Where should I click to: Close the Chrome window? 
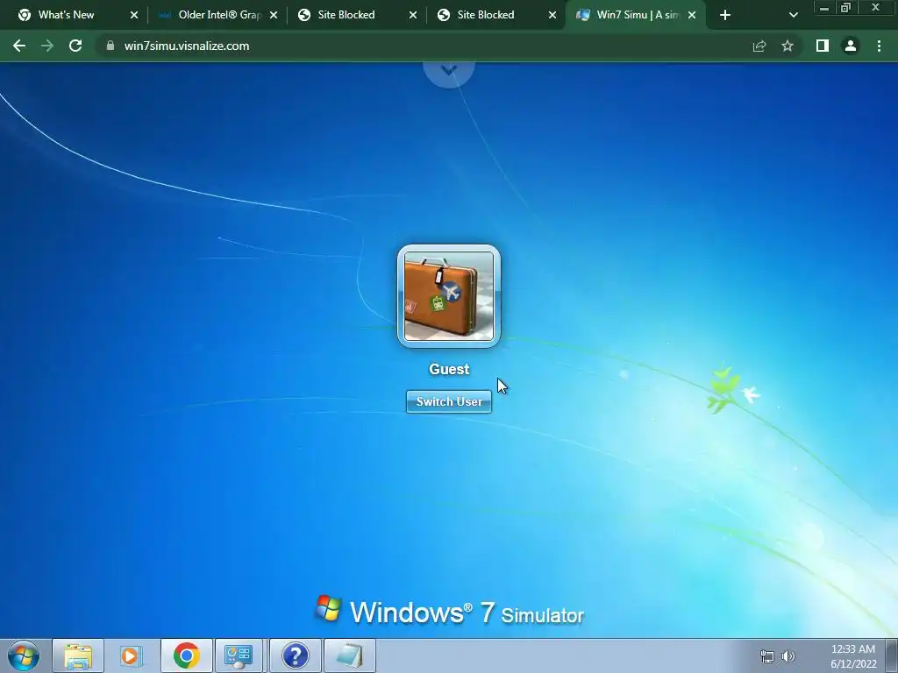[876, 8]
